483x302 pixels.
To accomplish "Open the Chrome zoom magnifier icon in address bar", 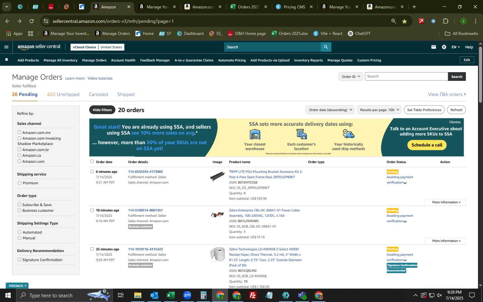I will click(x=393, y=21).
